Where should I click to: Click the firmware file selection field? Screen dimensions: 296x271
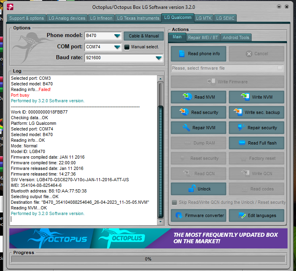pos(224,68)
